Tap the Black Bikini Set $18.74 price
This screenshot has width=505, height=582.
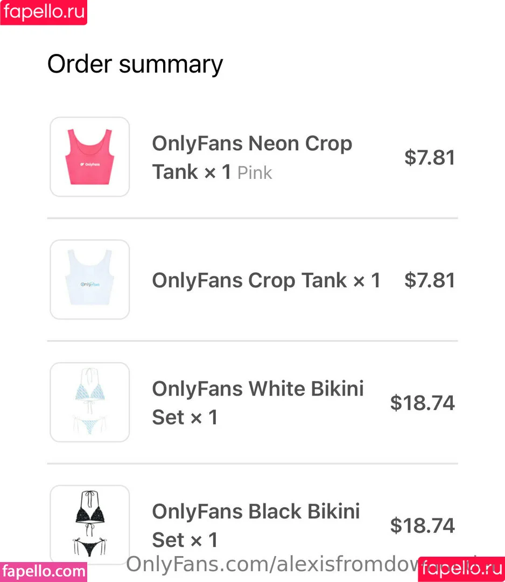click(423, 525)
